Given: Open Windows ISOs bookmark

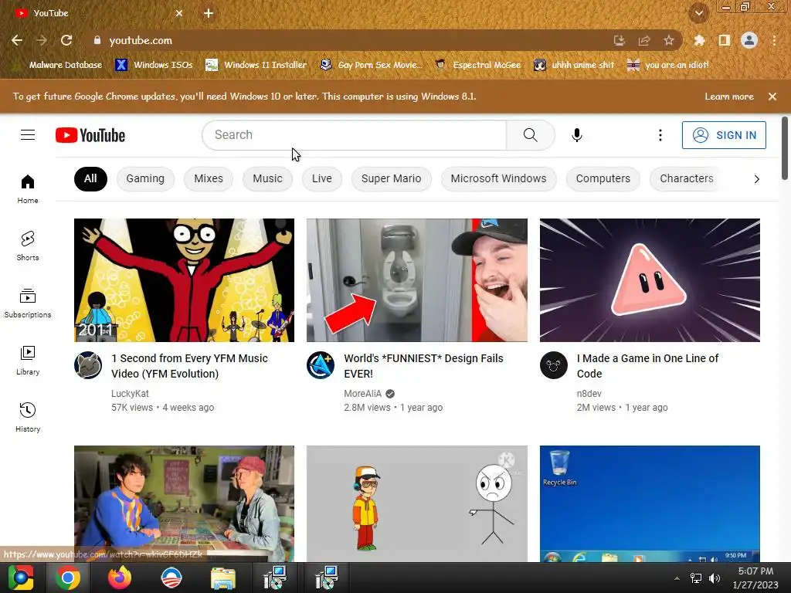Looking at the screenshot, I should point(154,65).
